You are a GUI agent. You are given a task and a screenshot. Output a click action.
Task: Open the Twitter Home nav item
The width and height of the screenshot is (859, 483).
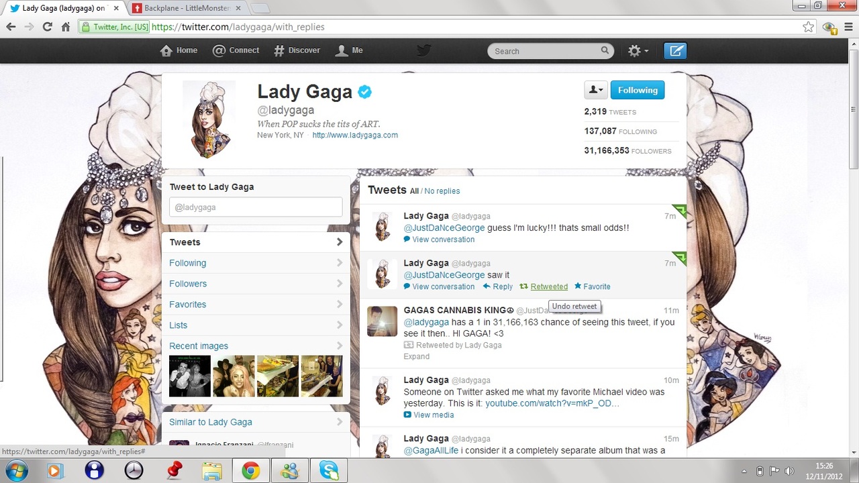tap(179, 50)
